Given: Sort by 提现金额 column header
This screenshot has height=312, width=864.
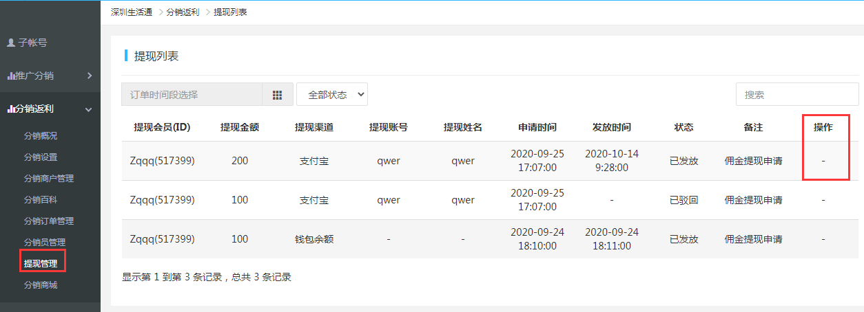Looking at the screenshot, I should click(240, 127).
